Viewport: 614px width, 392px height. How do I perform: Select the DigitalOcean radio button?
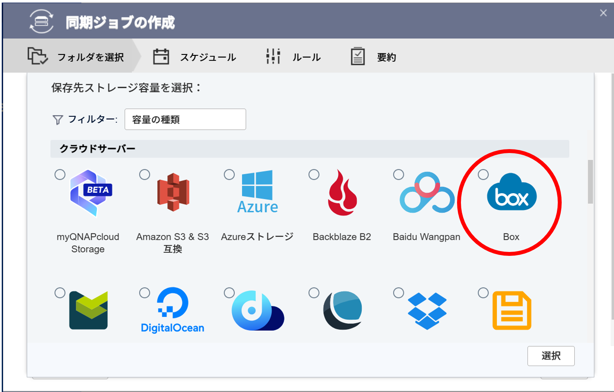pos(145,293)
